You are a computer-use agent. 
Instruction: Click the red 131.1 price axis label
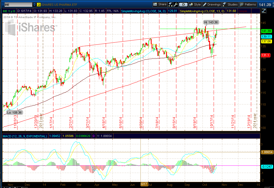pyautogui.click(x=265, y=55)
